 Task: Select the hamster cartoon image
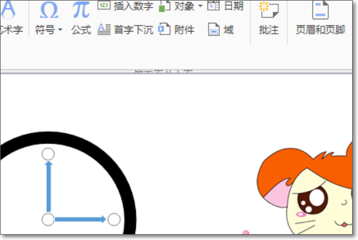tap(305, 188)
